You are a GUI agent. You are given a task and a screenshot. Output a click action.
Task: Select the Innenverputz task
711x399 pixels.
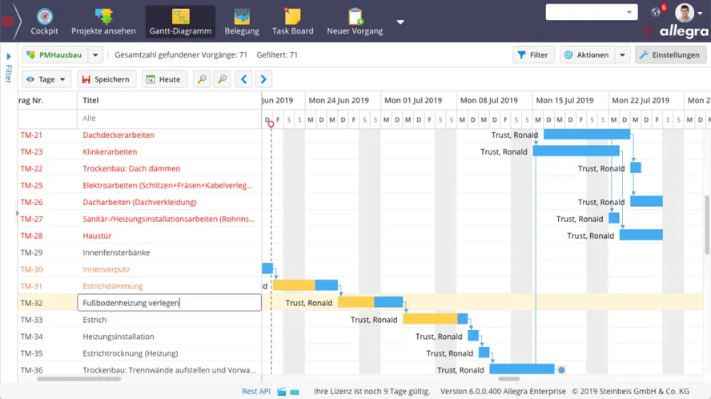click(x=106, y=269)
